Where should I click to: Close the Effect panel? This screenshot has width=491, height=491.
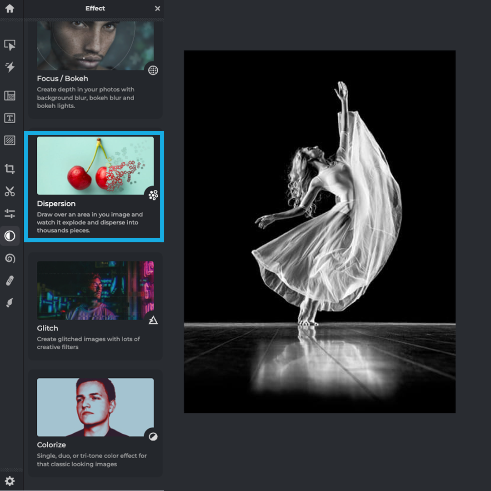pyautogui.click(x=157, y=8)
